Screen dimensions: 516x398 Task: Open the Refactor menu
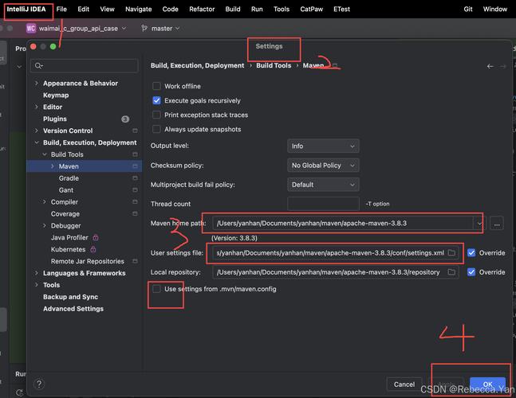[202, 10]
